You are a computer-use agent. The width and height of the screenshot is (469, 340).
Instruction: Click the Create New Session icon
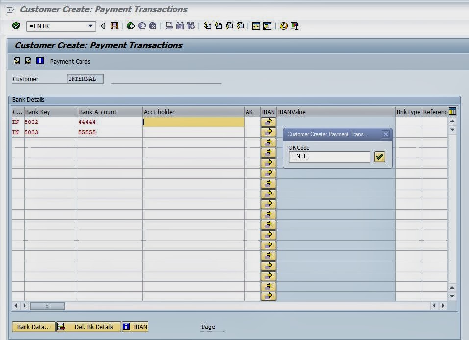click(x=256, y=26)
